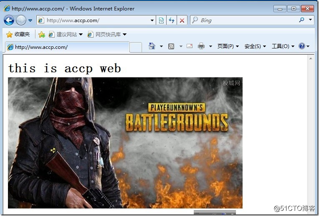The height and width of the screenshot is (216, 319).
Task: Open the search provider dropdown arrow
Action: [311, 20]
